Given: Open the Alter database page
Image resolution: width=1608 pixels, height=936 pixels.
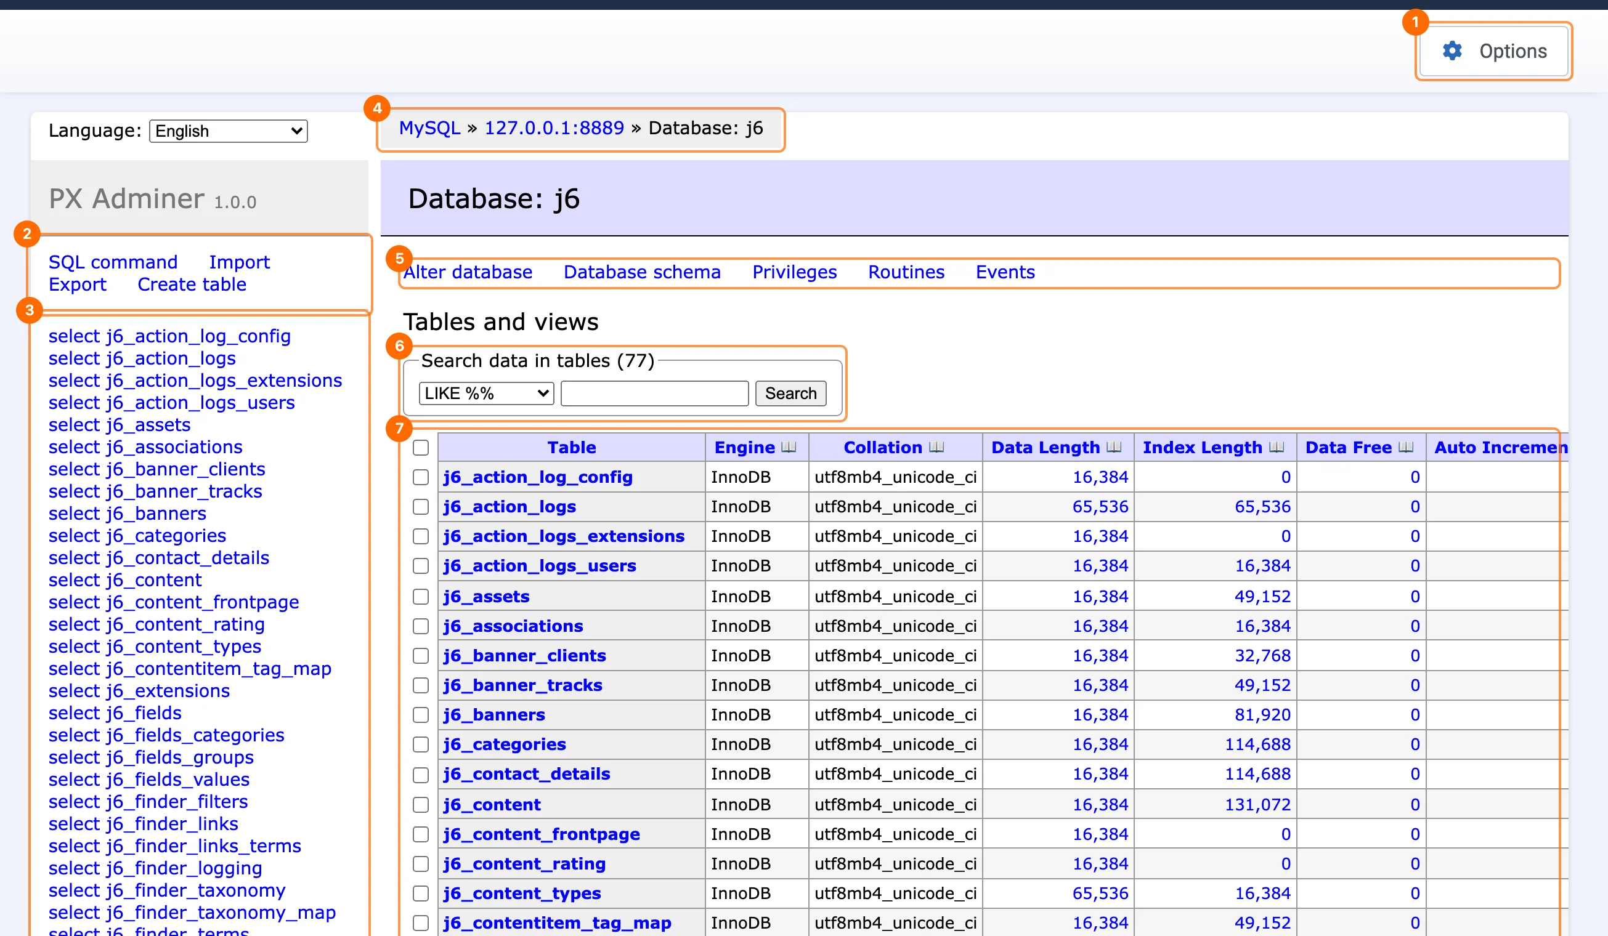Looking at the screenshot, I should pyautogui.click(x=468, y=272).
